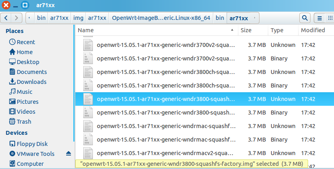Sort by Modified column header
Image resolution: width=334 pixels, height=169 pixels.
[x=316, y=30]
